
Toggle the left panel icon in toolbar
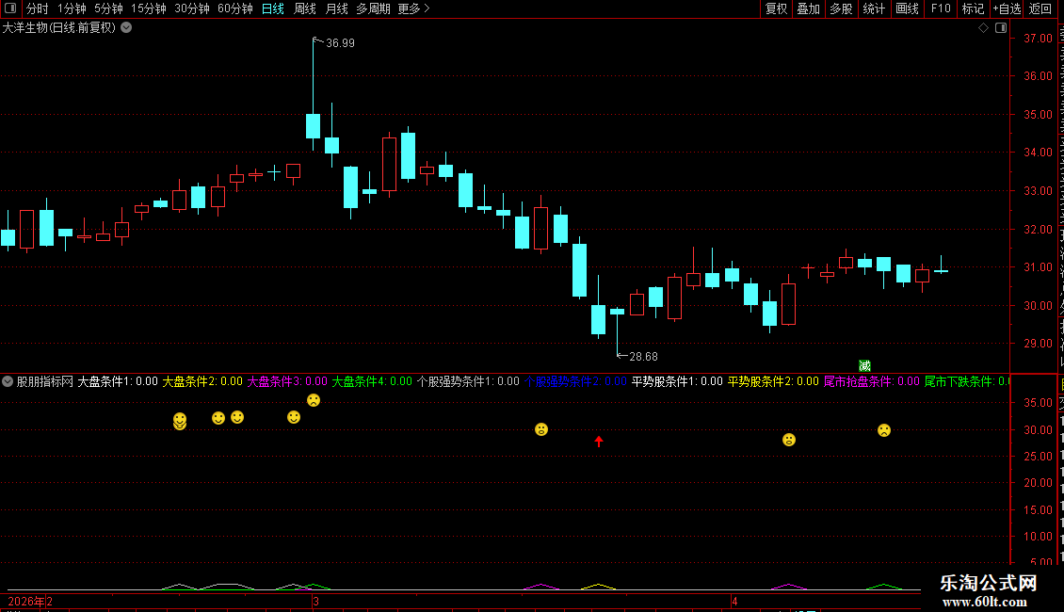pos(10,8)
